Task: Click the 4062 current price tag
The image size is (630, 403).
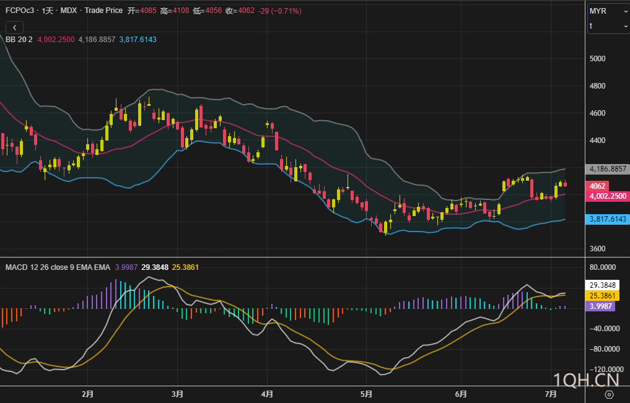Action: 598,186
